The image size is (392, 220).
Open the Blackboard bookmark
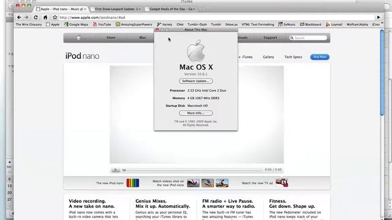(x=311, y=24)
